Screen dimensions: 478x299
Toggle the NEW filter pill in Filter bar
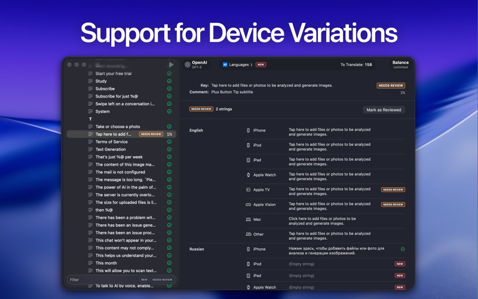(144, 280)
